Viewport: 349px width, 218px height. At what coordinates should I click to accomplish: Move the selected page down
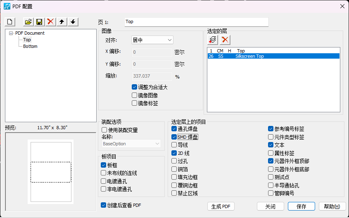click(73, 22)
